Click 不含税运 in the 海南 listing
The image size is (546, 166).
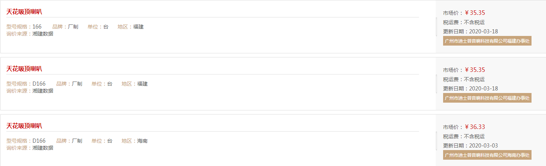pyautogui.click(x=474, y=136)
